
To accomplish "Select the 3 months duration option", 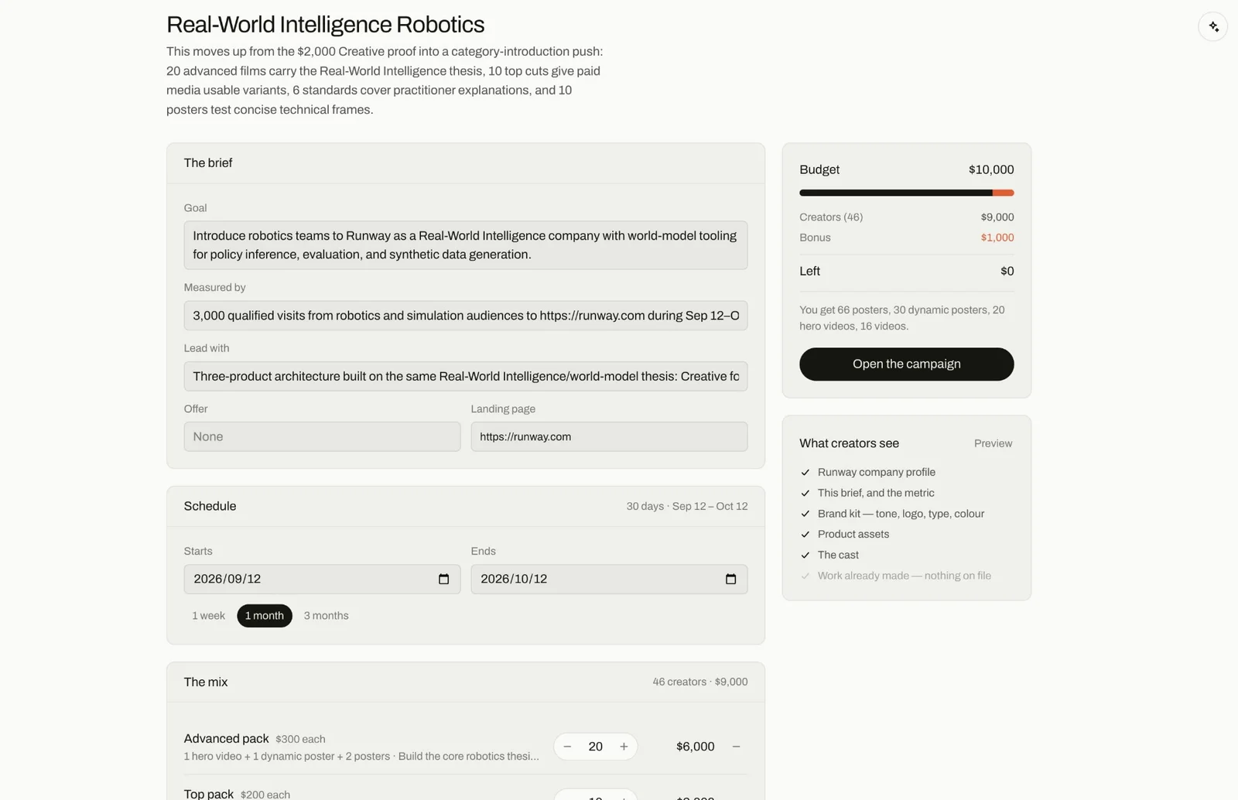I will pos(326,616).
